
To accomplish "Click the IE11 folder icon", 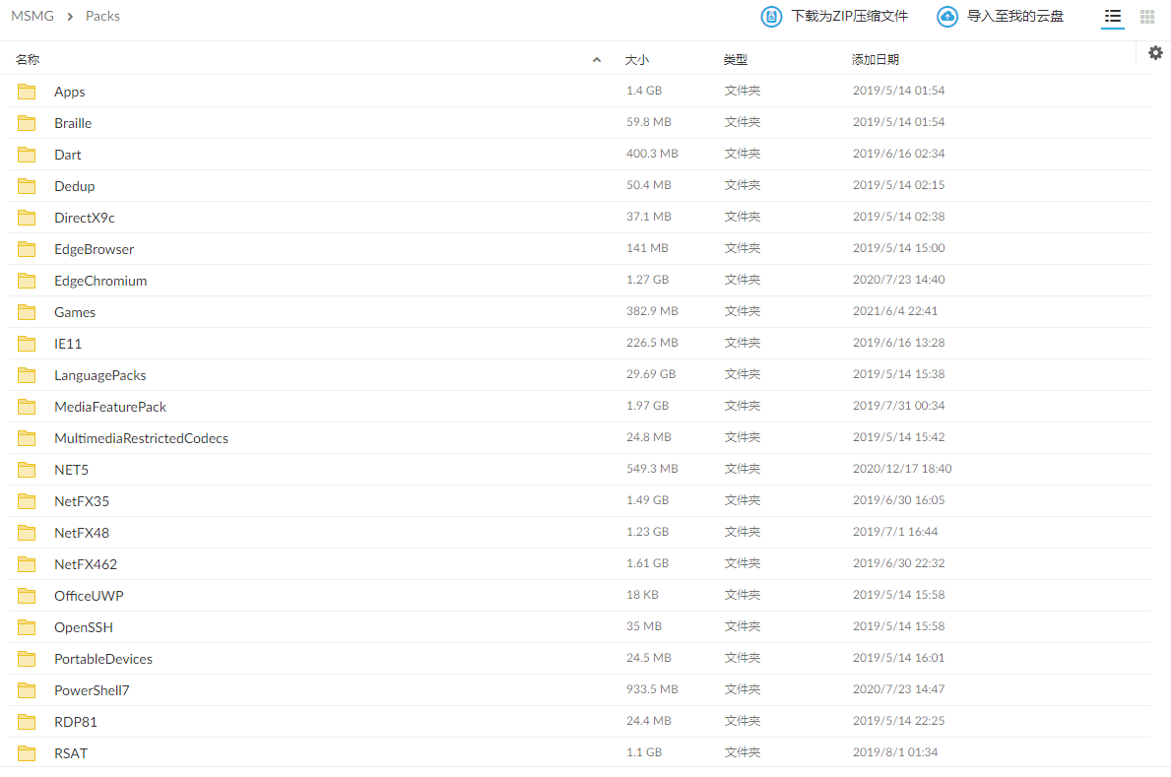I will pos(27,343).
